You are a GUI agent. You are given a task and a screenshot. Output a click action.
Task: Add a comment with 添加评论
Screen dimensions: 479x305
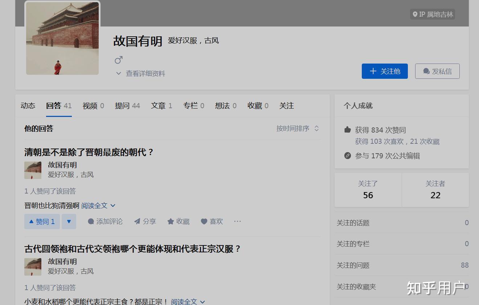[x=105, y=221]
